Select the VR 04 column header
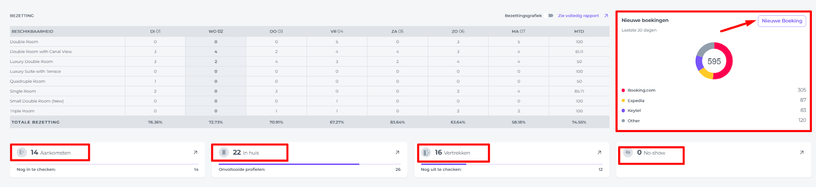 pos(337,32)
